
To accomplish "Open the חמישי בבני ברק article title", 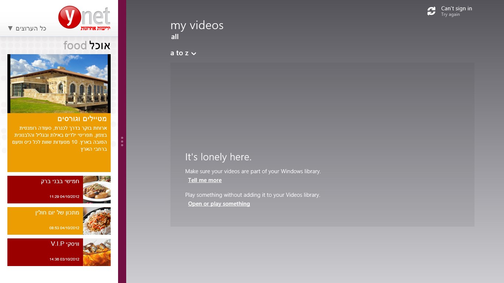I will point(60,181).
